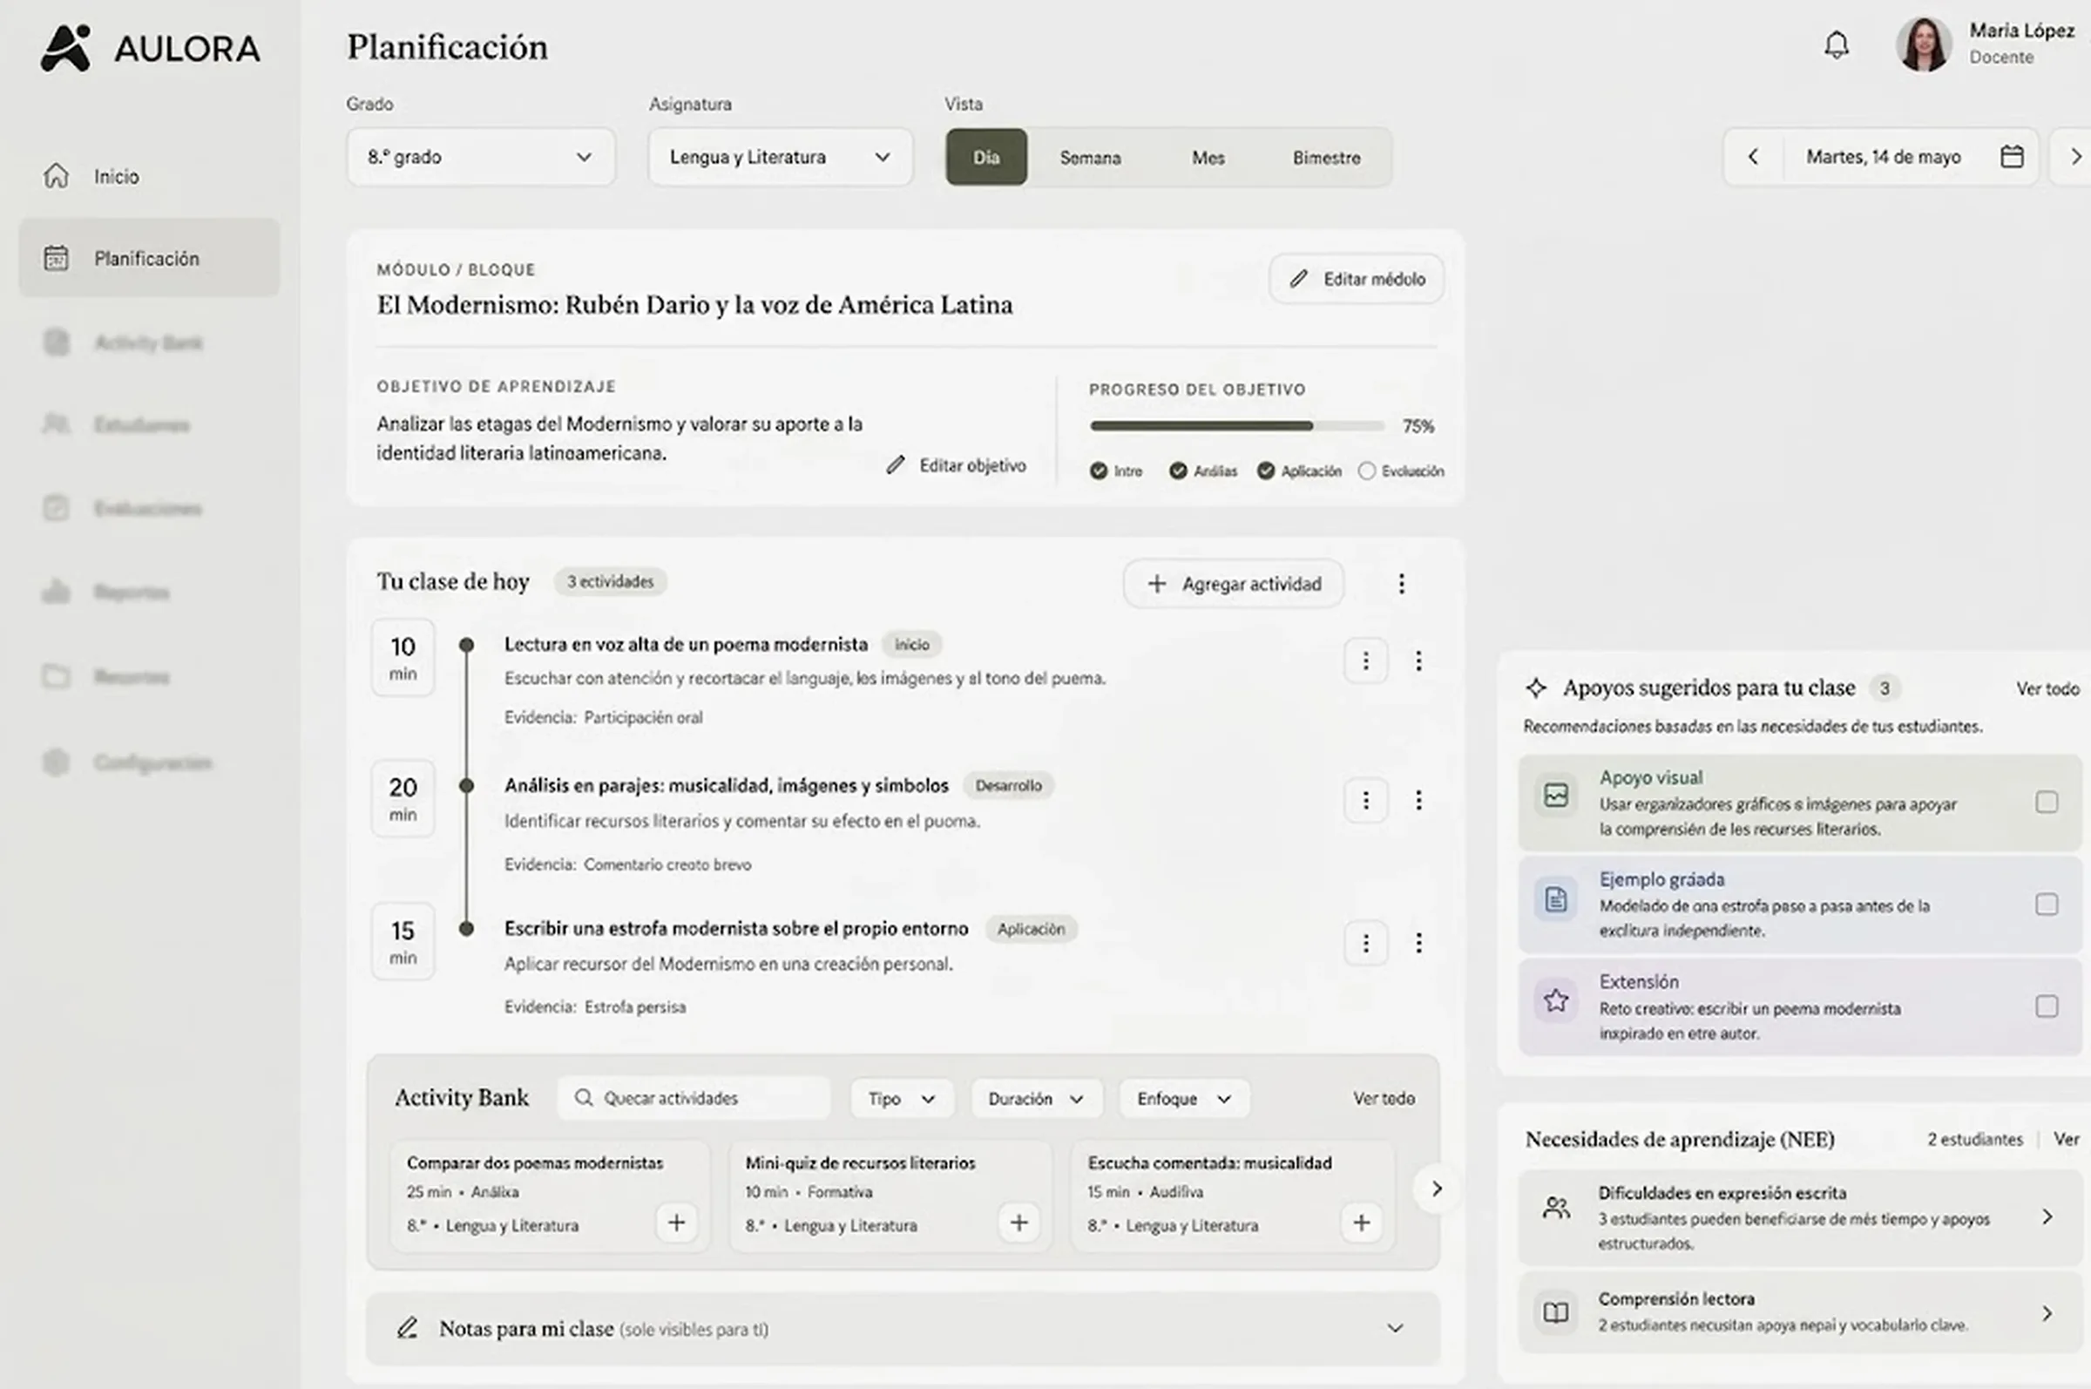The width and height of the screenshot is (2091, 1389).
Task: Go to next day arrow
Action: 2075,157
